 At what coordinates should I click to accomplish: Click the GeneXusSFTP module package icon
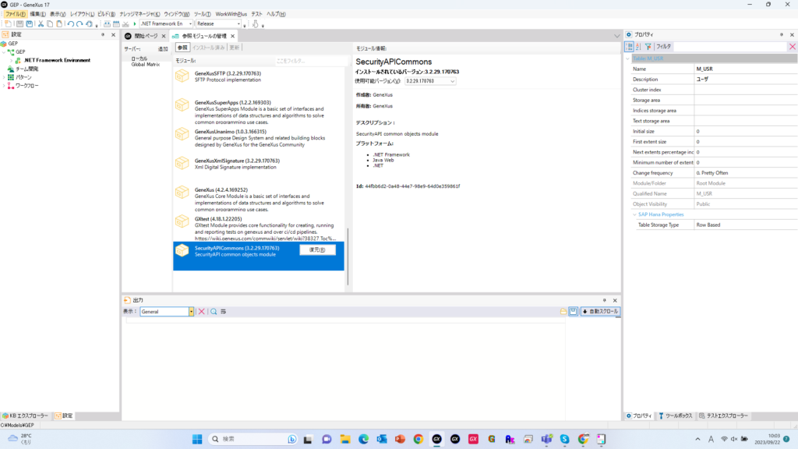pos(182,76)
